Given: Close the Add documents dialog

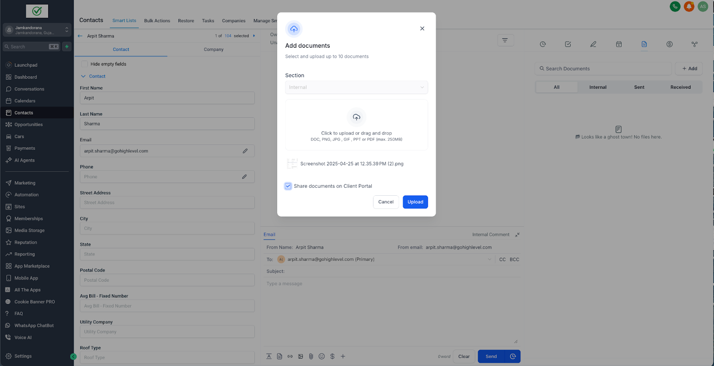Looking at the screenshot, I should (x=422, y=29).
